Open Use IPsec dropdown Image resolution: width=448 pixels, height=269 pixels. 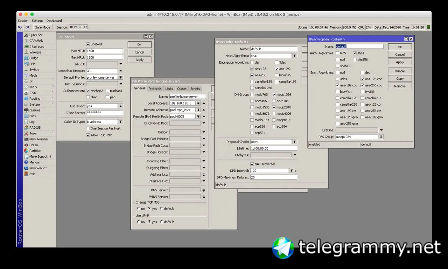121,106
